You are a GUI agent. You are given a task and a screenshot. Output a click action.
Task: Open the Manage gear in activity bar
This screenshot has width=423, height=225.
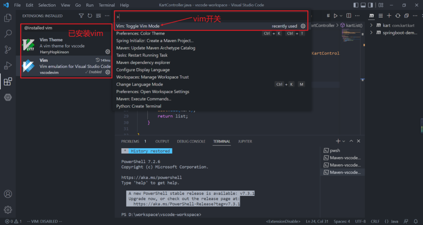8,210
